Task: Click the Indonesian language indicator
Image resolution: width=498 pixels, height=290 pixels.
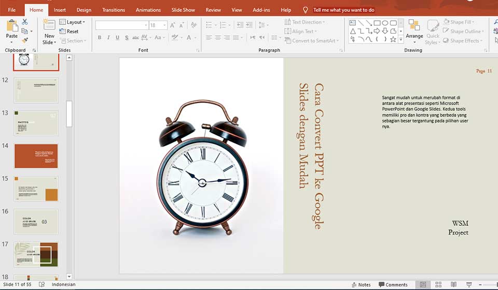Action: (63, 284)
